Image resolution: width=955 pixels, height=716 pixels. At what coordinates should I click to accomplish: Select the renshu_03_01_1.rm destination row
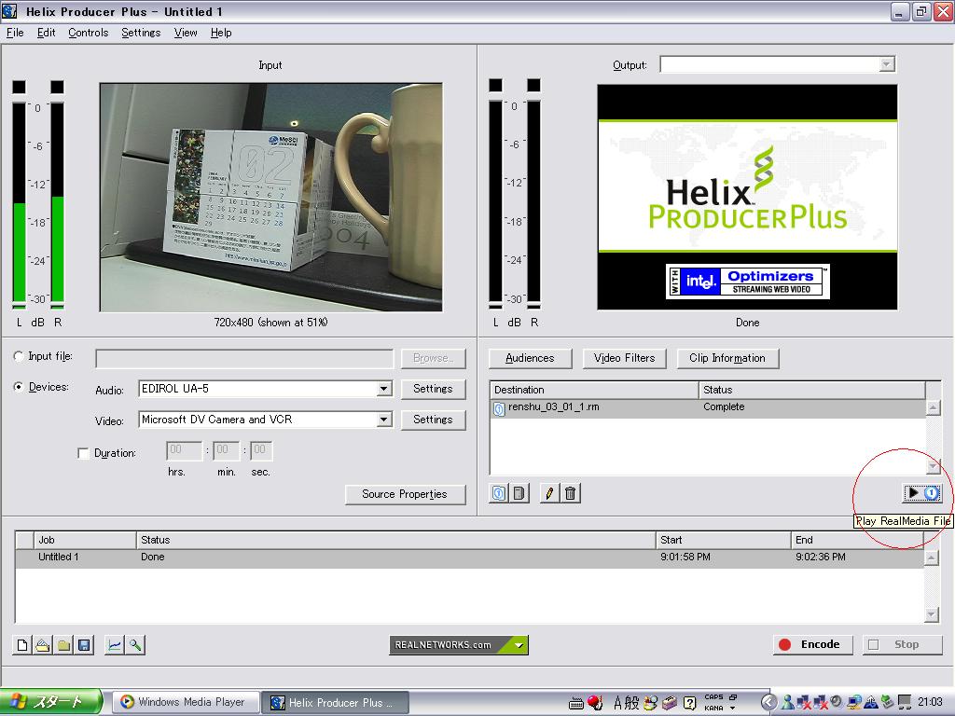[x=708, y=407]
